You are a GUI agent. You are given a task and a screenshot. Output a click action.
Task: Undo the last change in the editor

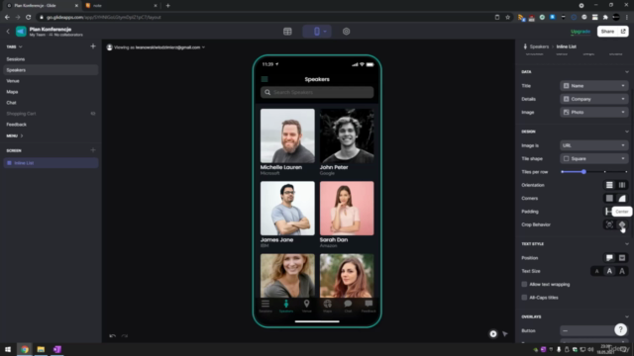112,335
